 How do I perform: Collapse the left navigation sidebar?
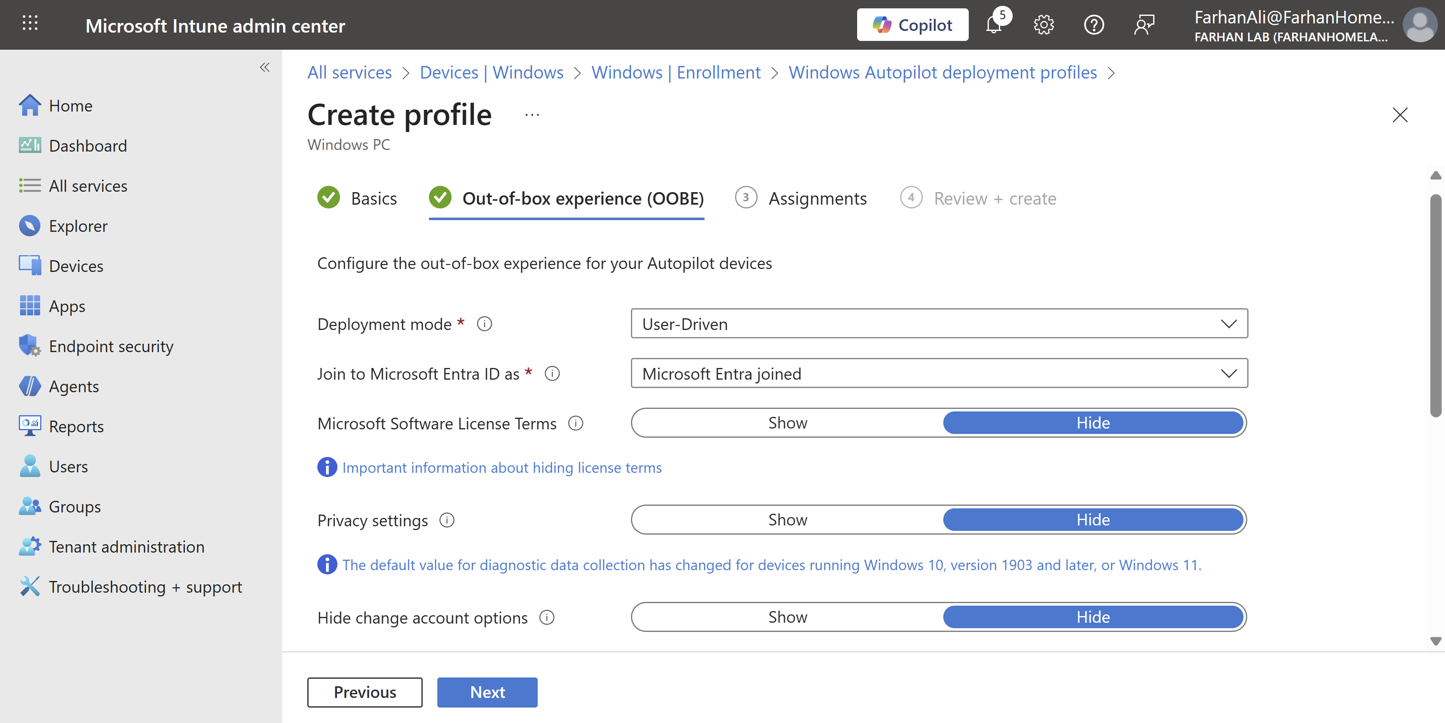(265, 68)
